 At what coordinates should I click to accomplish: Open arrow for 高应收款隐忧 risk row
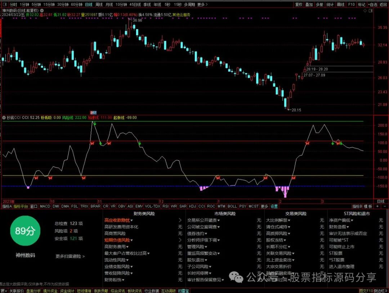coord(180,220)
